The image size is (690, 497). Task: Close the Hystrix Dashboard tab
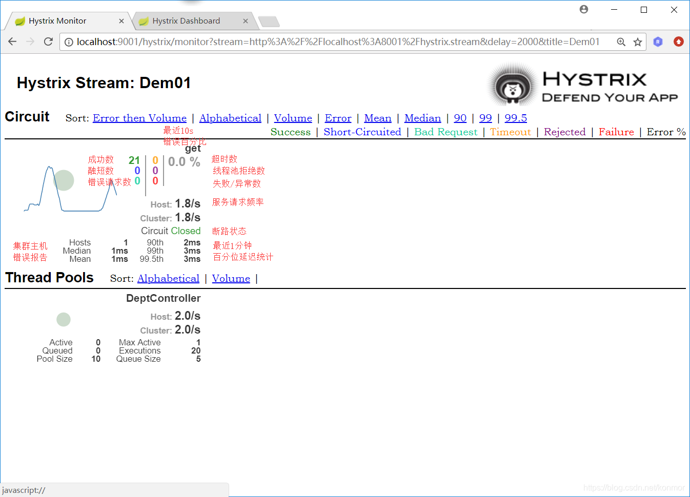246,21
